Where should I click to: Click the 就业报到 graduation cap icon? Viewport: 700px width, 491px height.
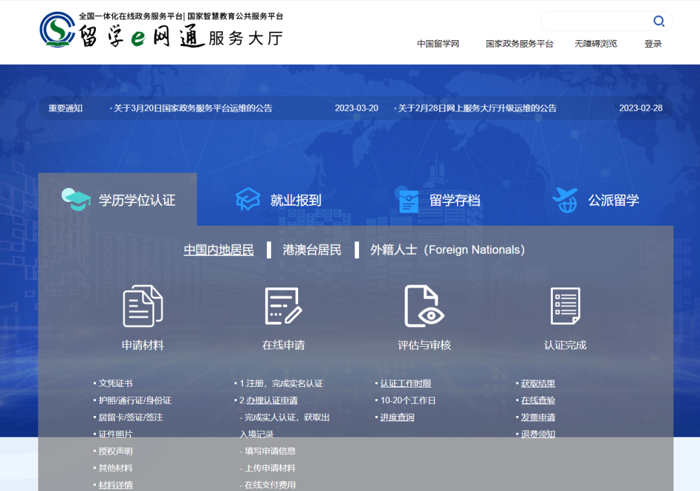pyautogui.click(x=248, y=199)
